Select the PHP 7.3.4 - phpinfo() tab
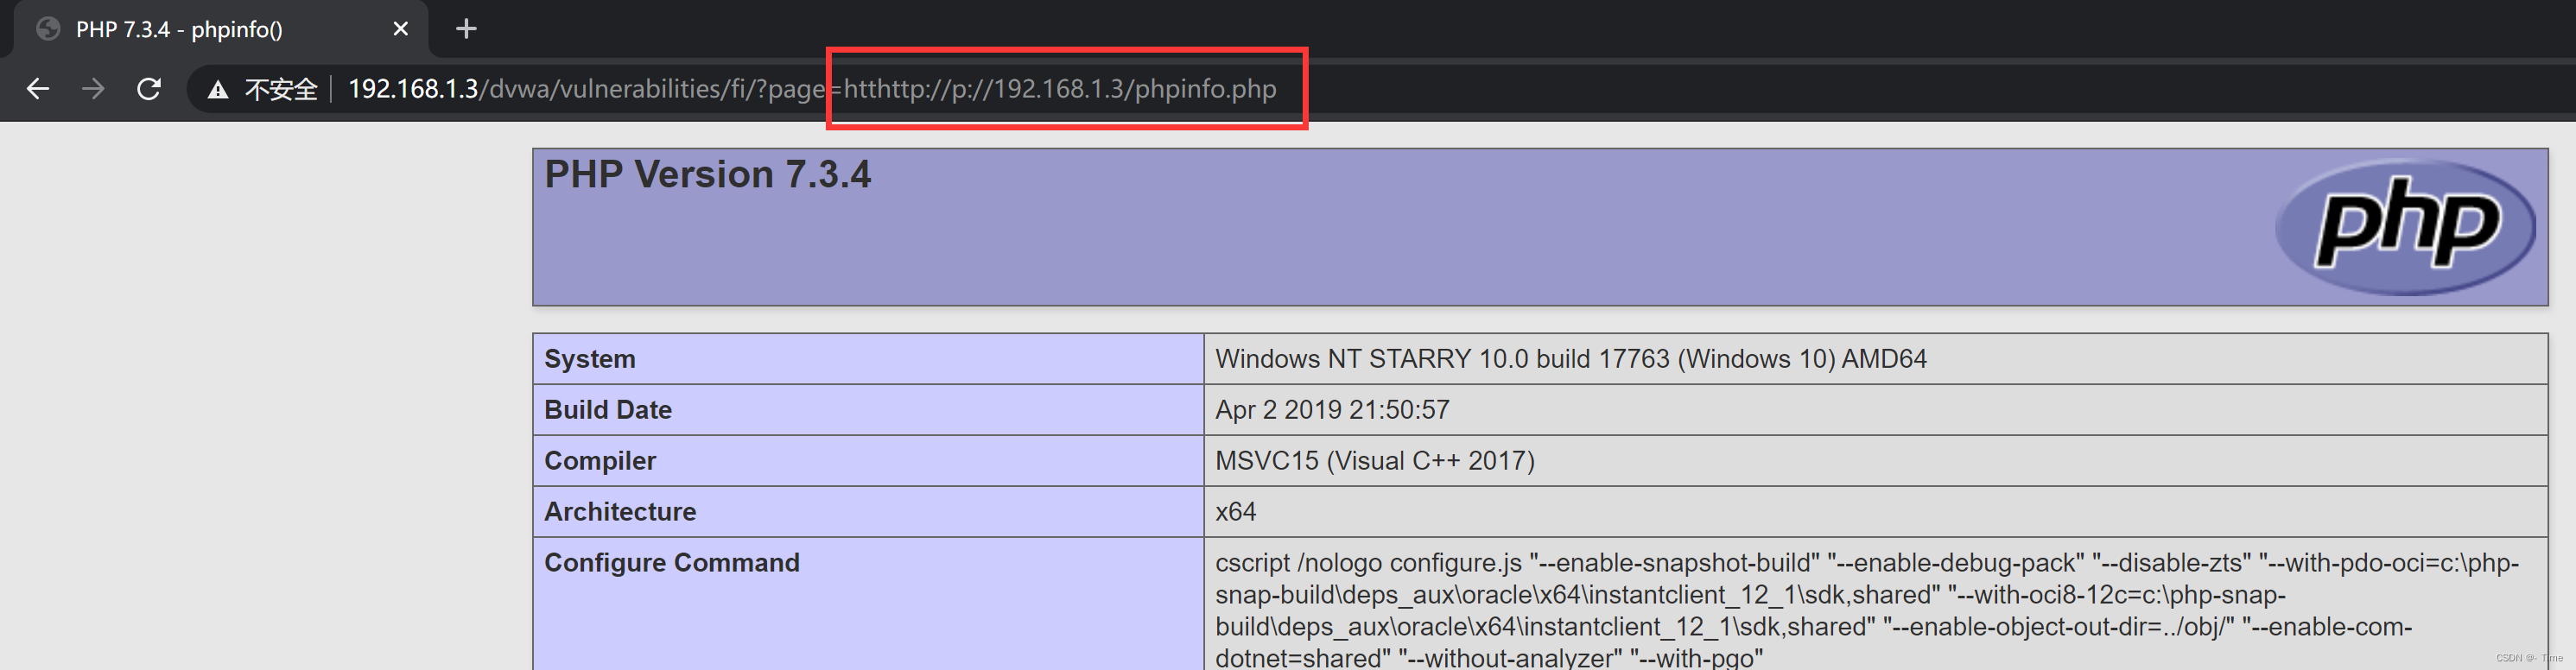 click(x=221, y=29)
